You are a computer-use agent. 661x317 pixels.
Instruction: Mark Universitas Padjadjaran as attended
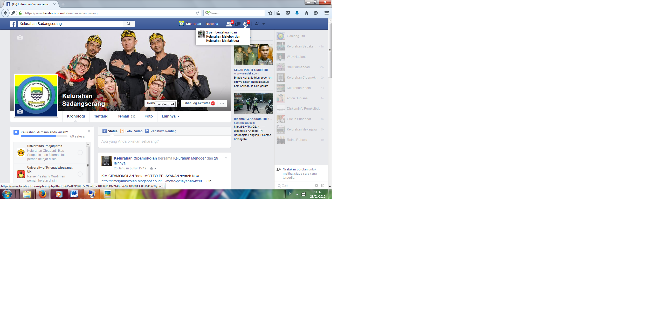click(80, 153)
